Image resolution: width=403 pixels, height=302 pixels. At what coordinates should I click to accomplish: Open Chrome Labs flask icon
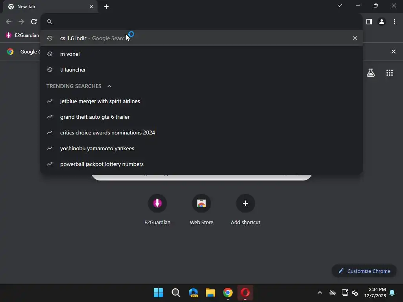[371, 73]
